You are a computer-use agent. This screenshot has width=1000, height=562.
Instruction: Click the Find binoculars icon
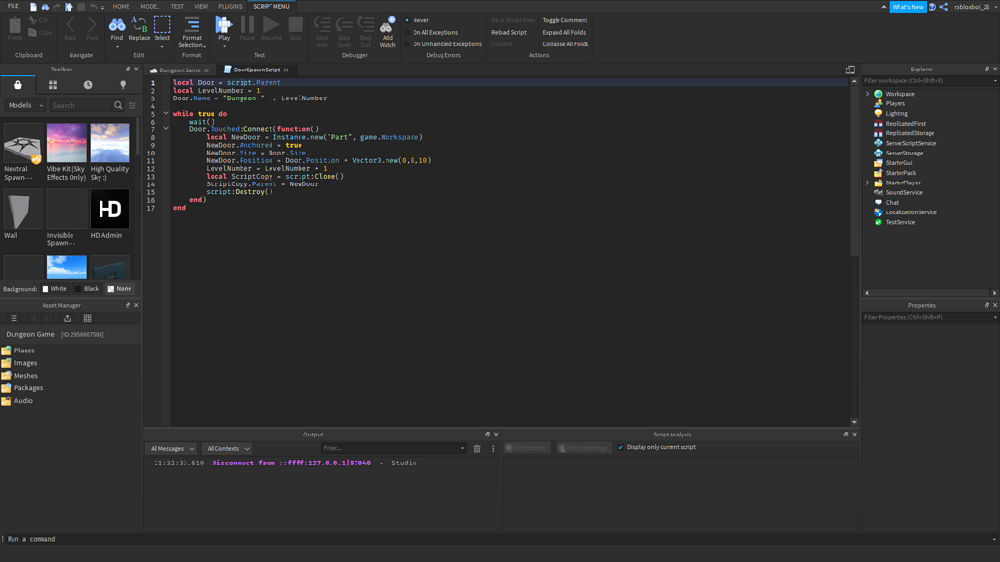116,26
